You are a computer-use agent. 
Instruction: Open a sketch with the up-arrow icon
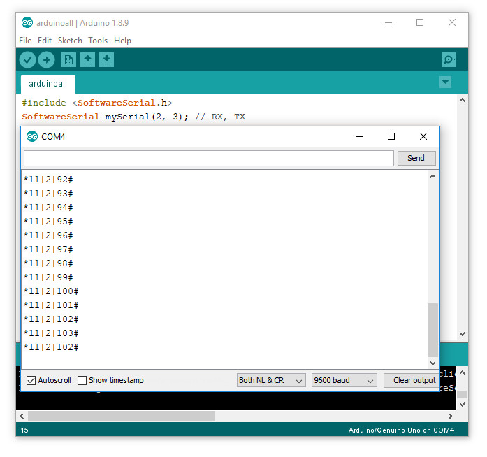coord(87,59)
